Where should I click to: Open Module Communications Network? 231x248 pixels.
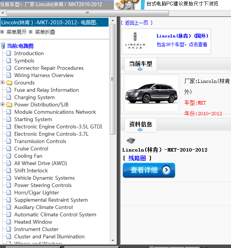click(x=55, y=112)
